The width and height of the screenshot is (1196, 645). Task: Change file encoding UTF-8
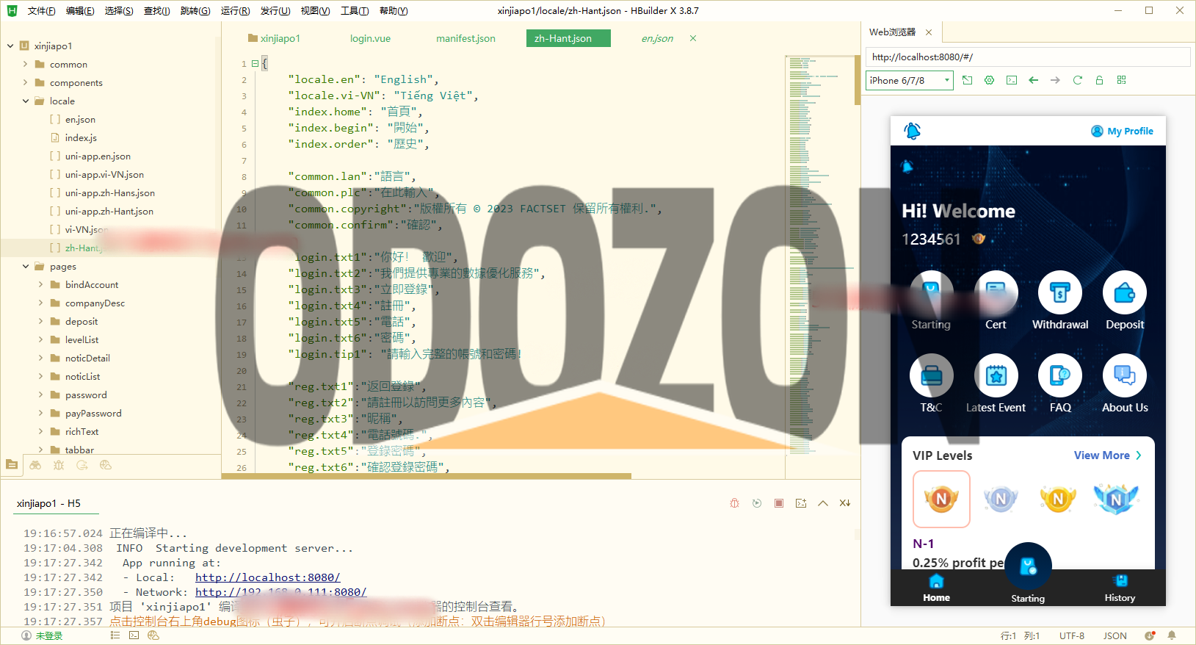[1072, 636]
